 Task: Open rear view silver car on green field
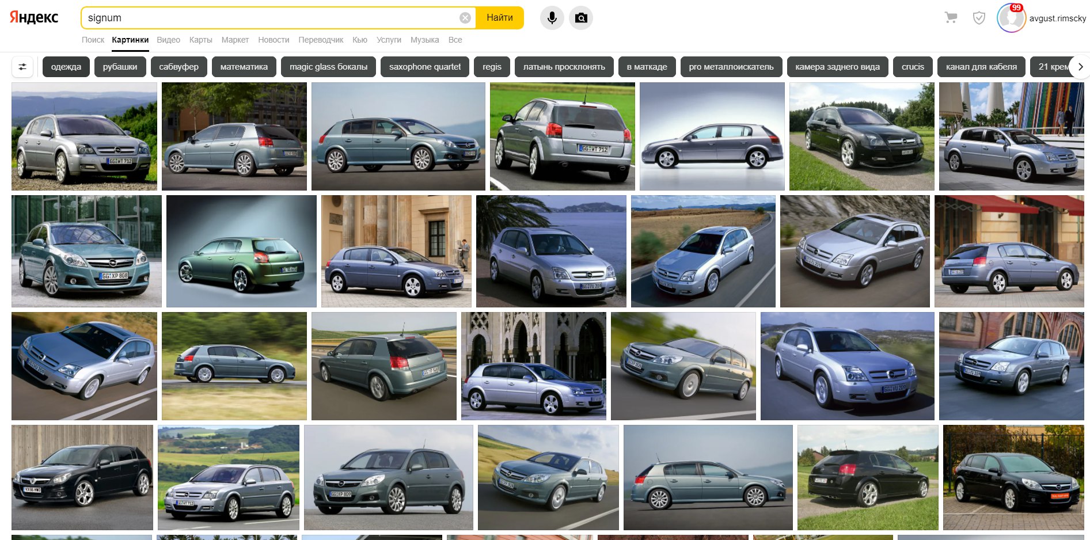click(563, 136)
